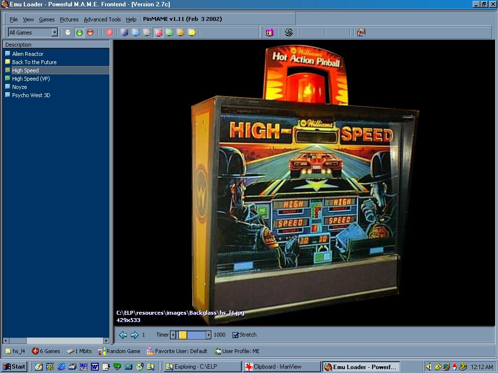The height and width of the screenshot is (373, 498).
Task: Open the CD player quick launch icon
Action: (x=140, y=367)
